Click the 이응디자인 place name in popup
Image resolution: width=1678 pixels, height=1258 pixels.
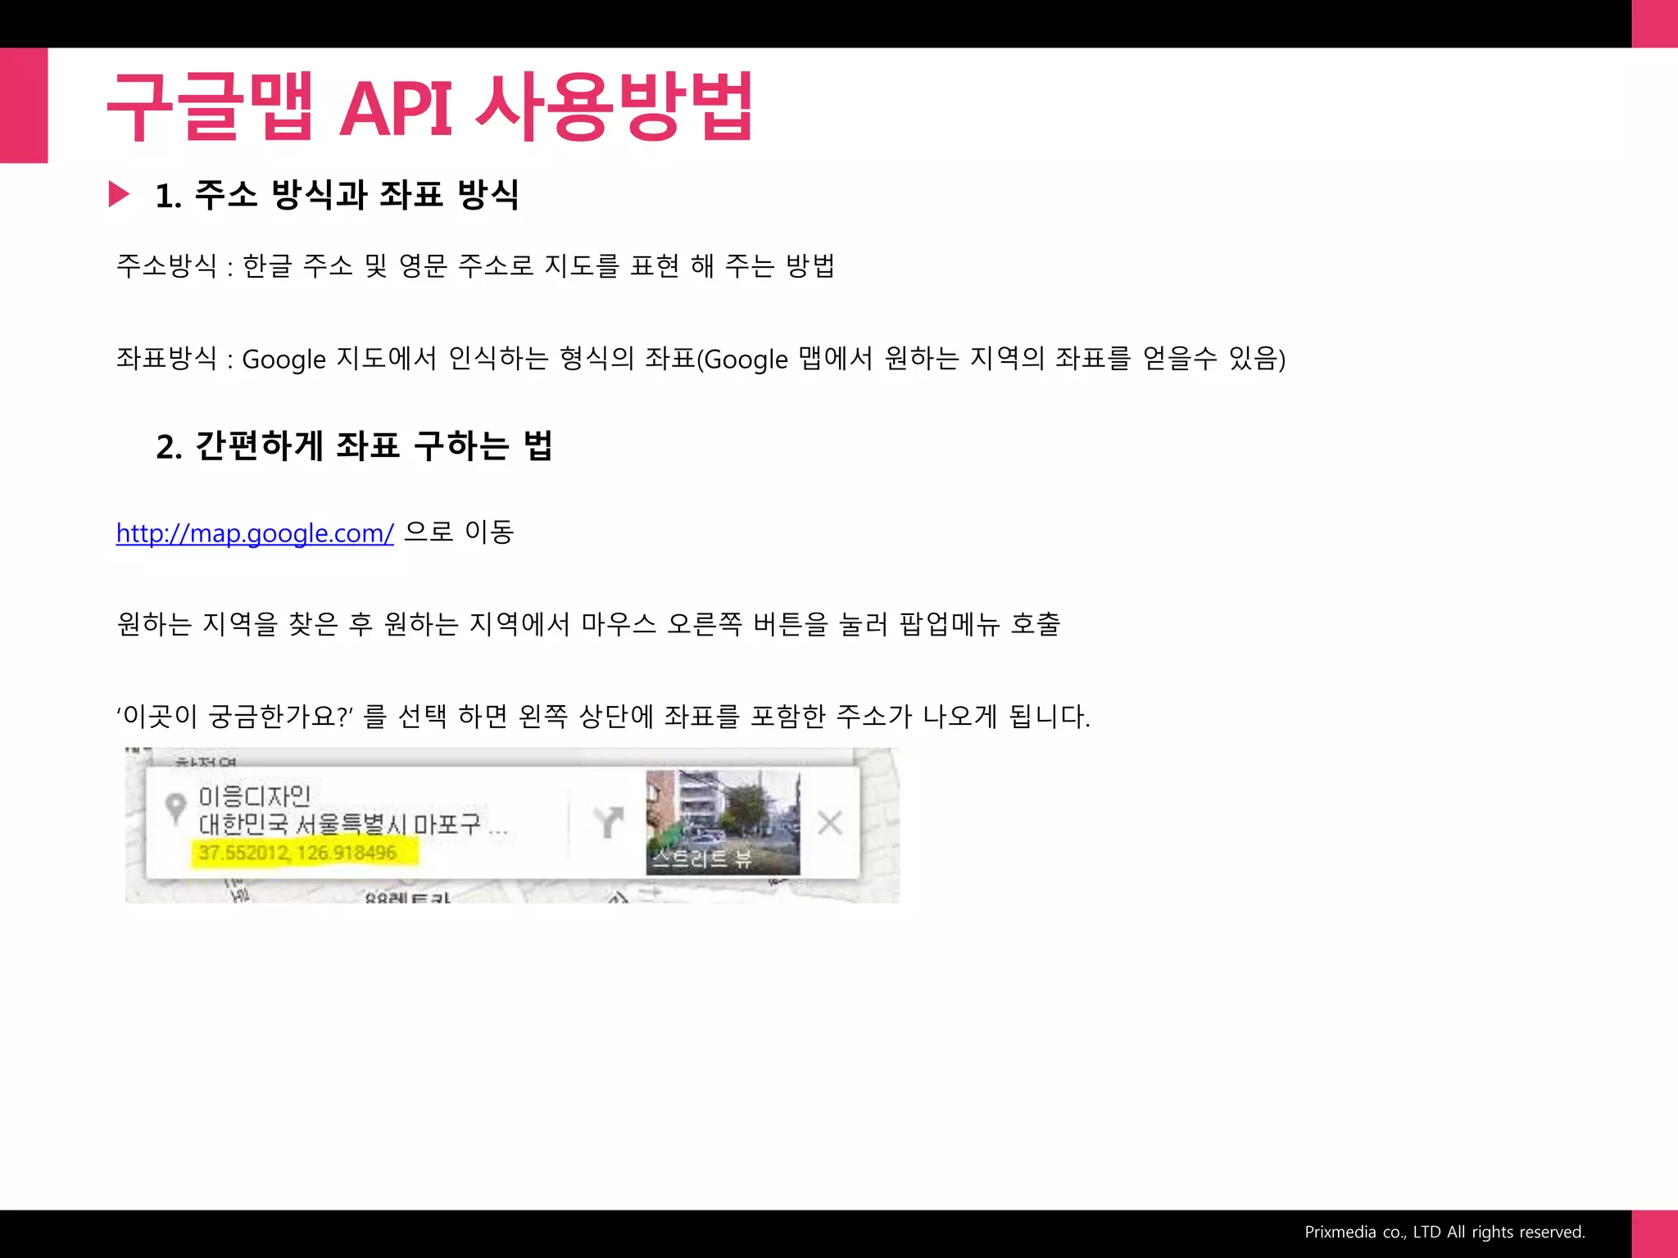pos(255,796)
